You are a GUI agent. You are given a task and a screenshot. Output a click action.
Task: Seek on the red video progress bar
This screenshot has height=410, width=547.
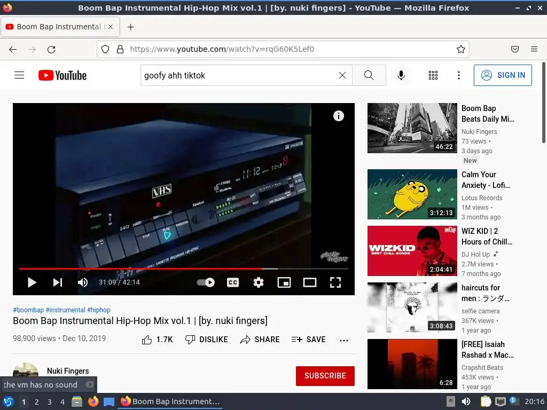click(184, 269)
